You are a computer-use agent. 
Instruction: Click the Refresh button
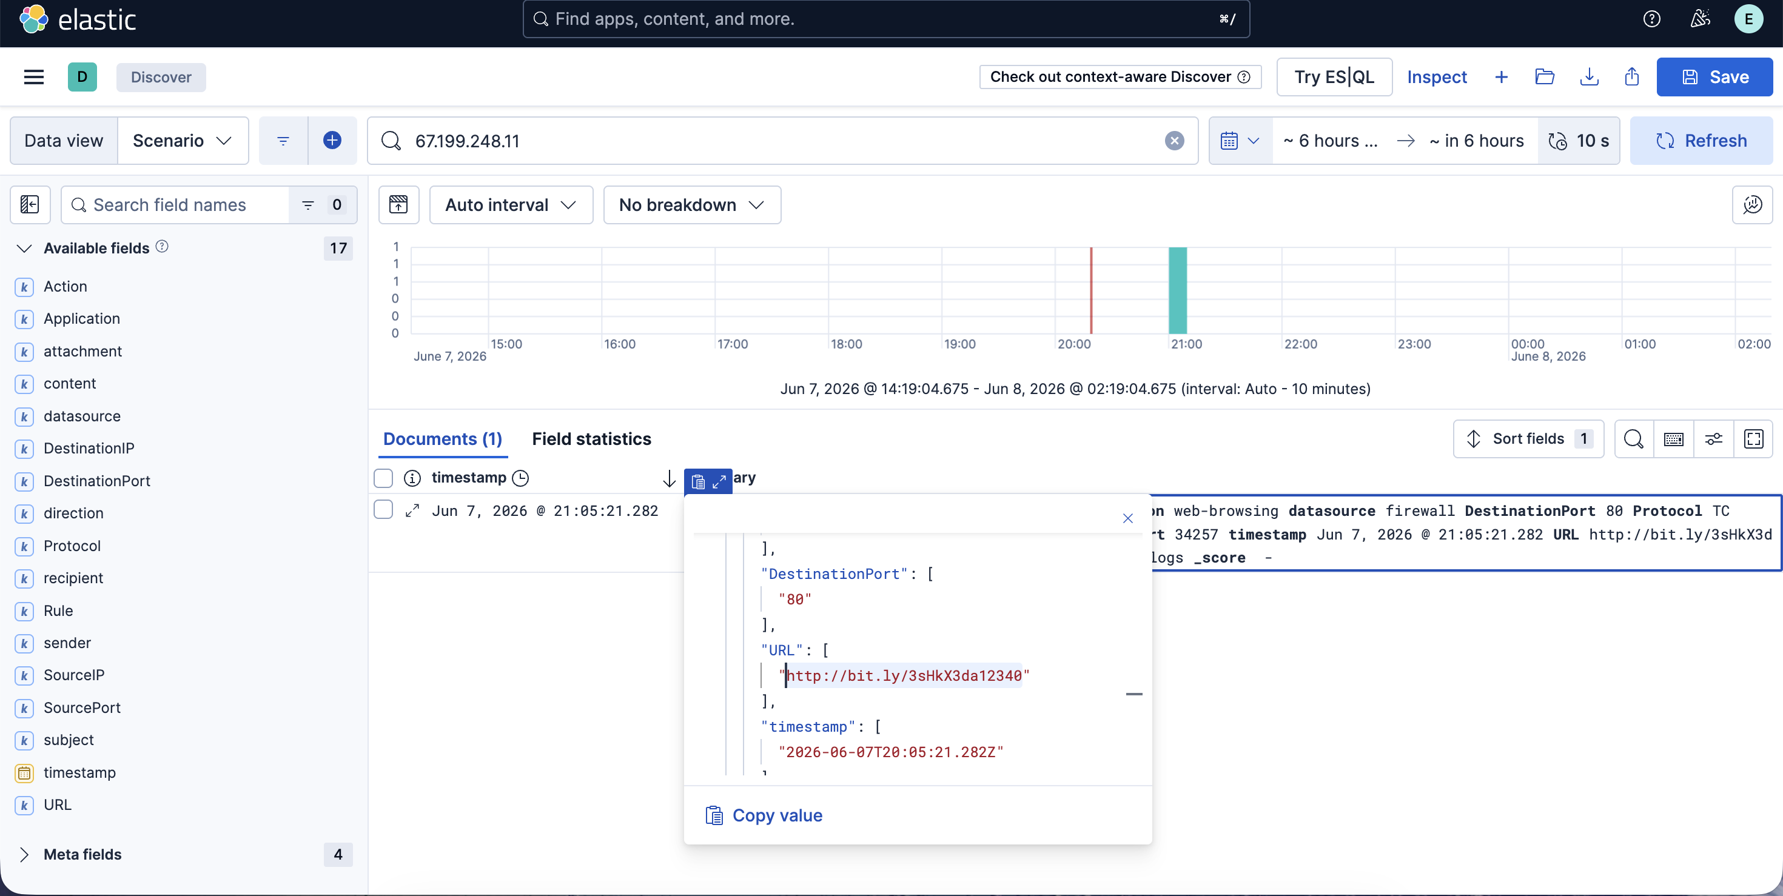1701,141
